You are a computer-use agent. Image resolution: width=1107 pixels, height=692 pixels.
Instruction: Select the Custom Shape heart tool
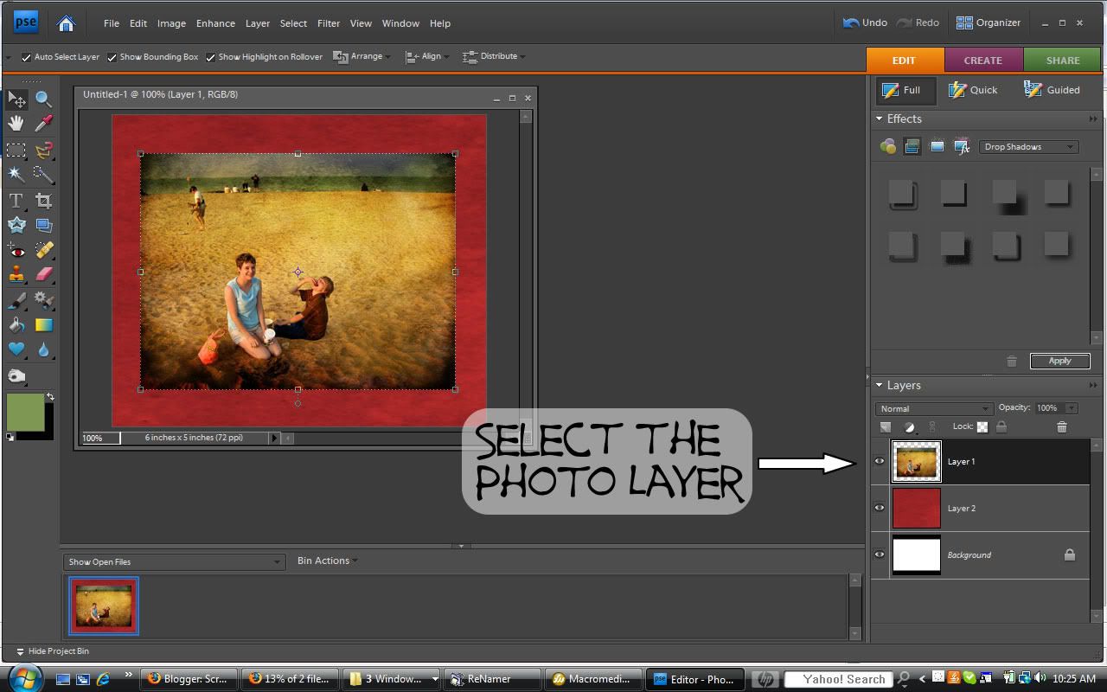16,349
